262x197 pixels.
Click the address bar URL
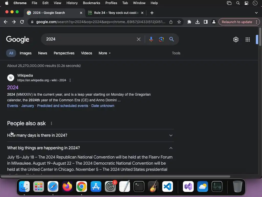pyautogui.click(x=101, y=22)
